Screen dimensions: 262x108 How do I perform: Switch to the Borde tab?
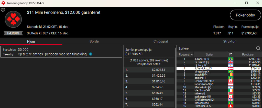coord(94,41)
